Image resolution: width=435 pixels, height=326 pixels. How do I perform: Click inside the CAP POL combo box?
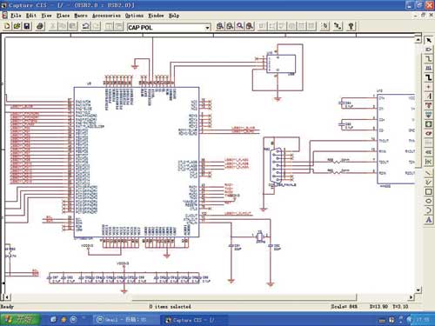pyautogui.click(x=166, y=28)
